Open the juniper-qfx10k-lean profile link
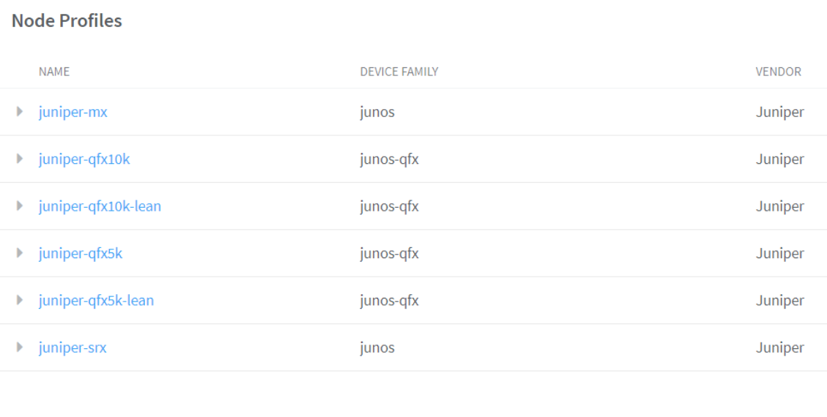 (100, 206)
